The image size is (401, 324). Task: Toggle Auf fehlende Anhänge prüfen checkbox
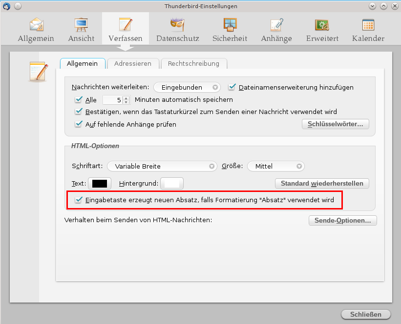[x=79, y=124]
